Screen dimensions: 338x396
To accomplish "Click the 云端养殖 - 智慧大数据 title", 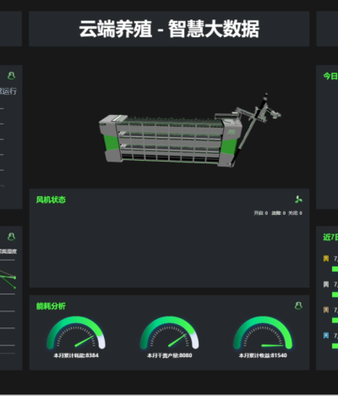I will [x=169, y=29].
